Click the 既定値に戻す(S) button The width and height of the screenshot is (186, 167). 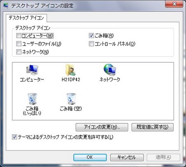tap(153, 127)
